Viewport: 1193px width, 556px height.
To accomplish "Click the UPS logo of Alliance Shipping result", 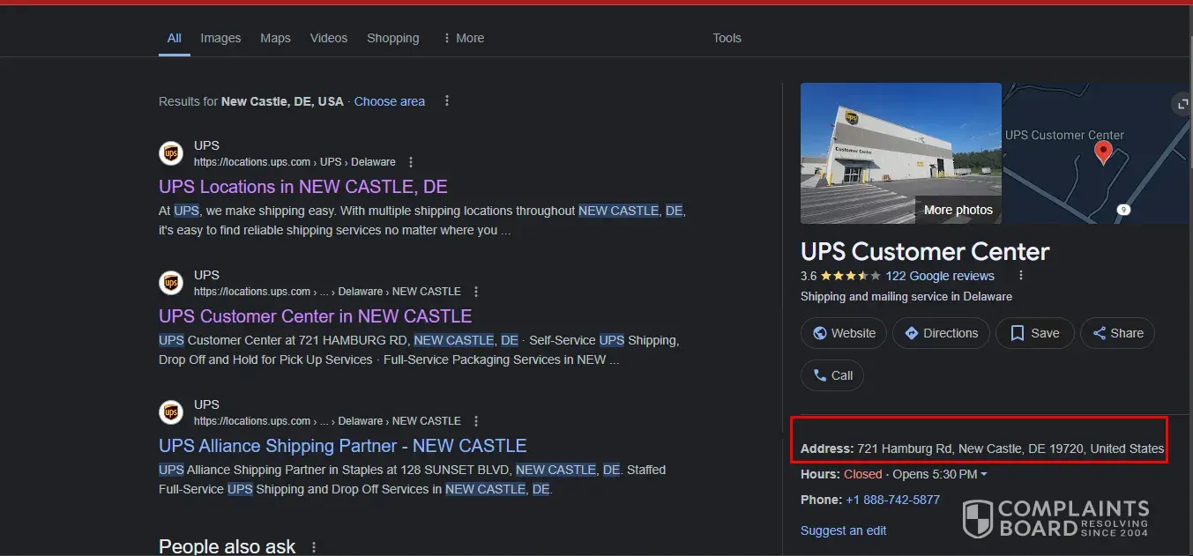I will click(171, 411).
